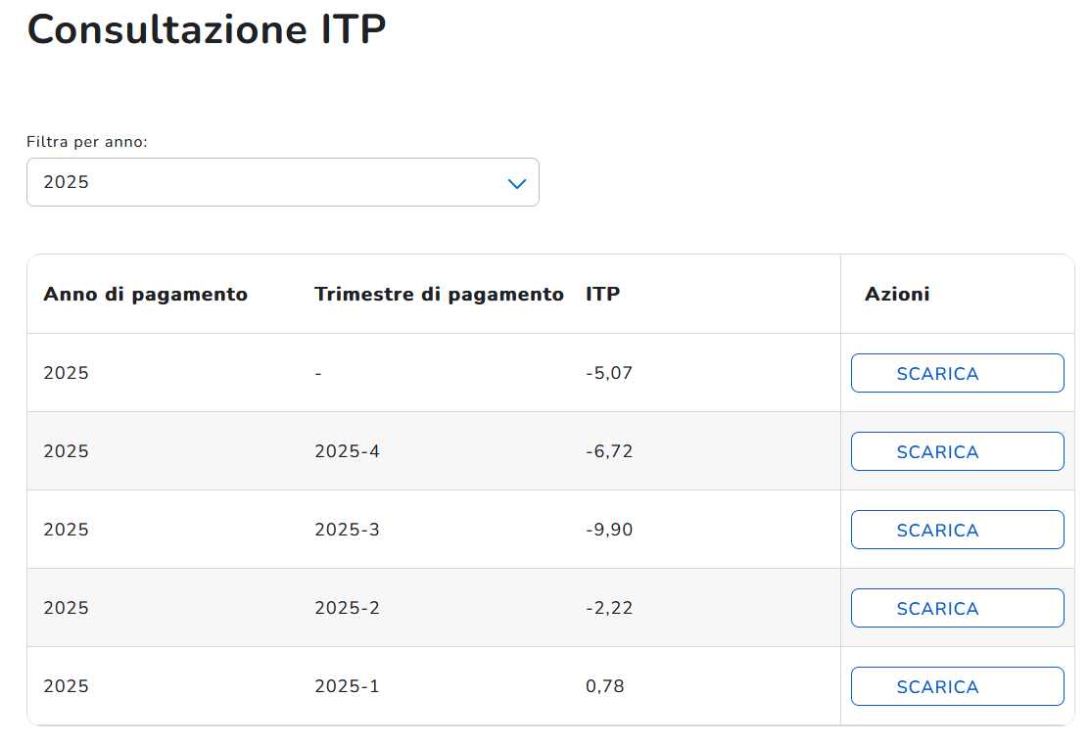Image resolution: width=1089 pixels, height=744 pixels.
Task: Click the ITP value -5,07
Action: 609,373
